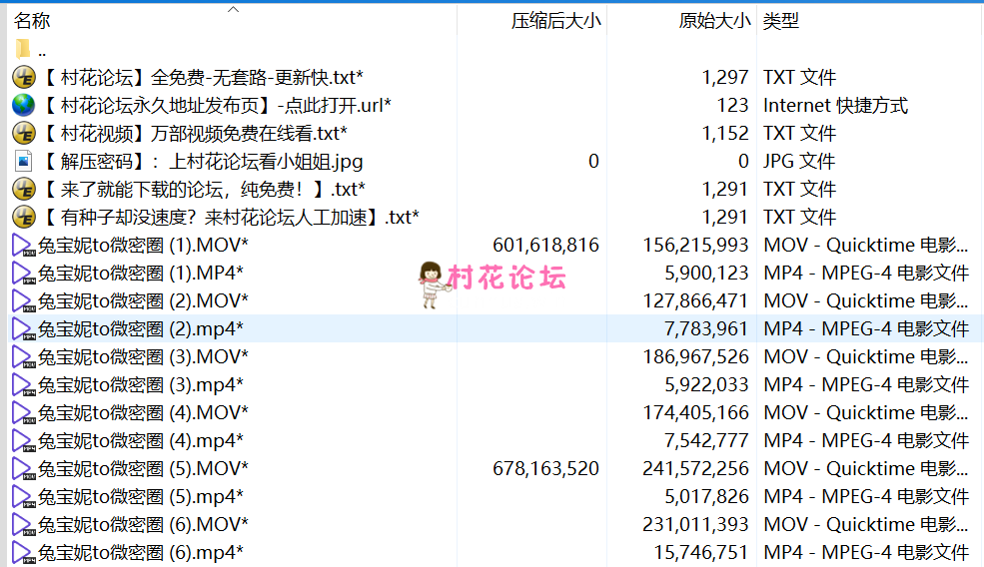Sort by the 原始大小 column header

pyautogui.click(x=714, y=21)
